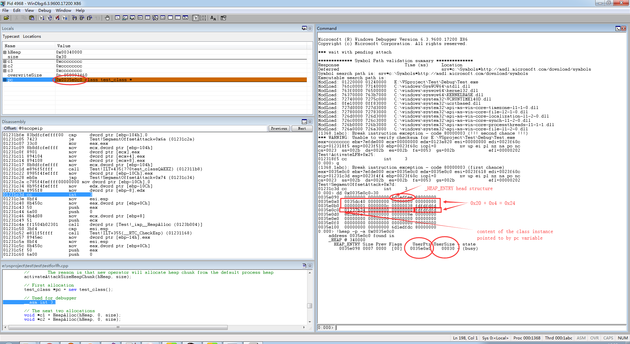The height and width of the screenshot is (344, 630).
Task: Click the Previous button in Disassembly
Action: 279,128
